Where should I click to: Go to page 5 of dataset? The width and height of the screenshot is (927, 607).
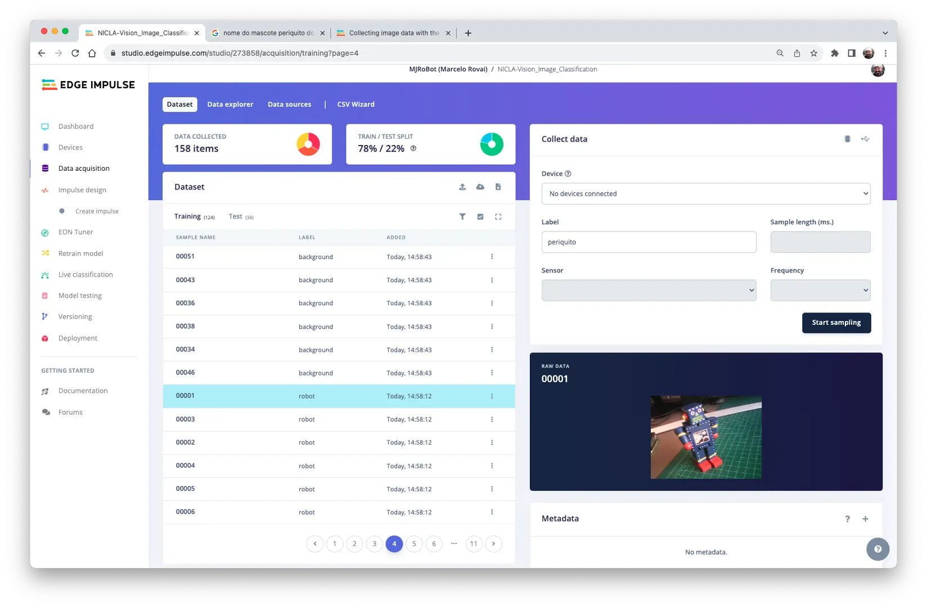pos(414,544)
